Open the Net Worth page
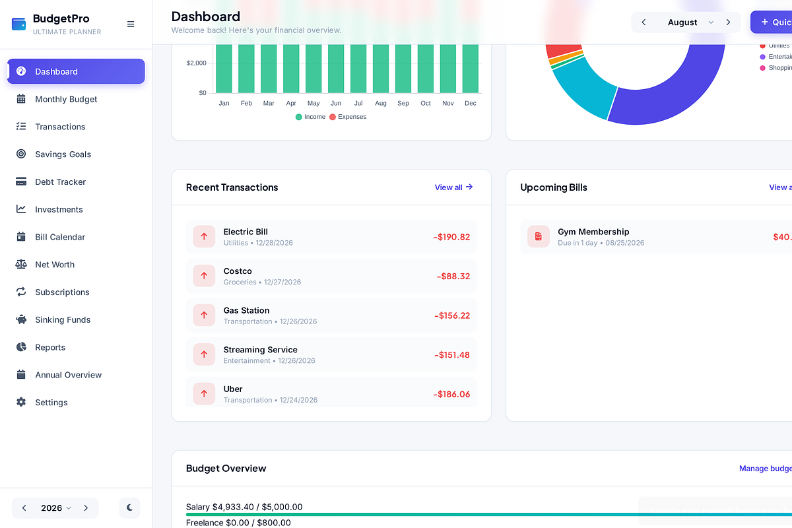The image size is (792, 528). (76, 265)
